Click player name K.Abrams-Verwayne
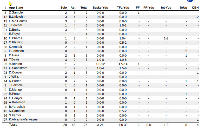The height and width of the screenshot is (129, 203). pyautogui.click(x=23, y=119)
